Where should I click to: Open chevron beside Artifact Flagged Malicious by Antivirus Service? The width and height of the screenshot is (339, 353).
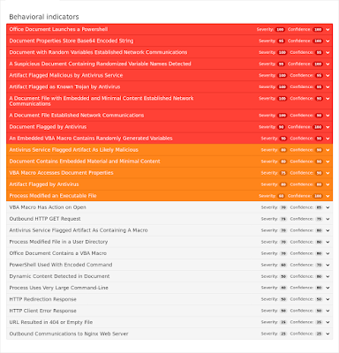pos(328,76)
